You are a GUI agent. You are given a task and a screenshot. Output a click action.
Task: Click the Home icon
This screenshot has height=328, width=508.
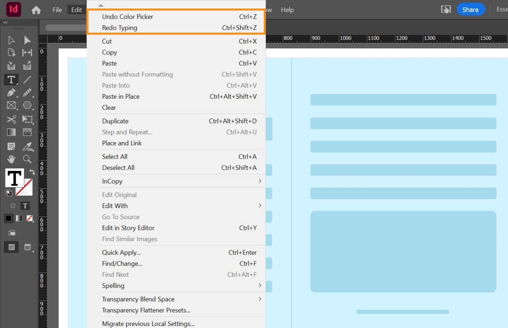pos(36,10)
